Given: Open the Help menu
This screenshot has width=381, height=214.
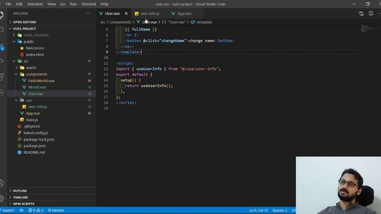Looking at the screenshot, I should coord(105,4).
